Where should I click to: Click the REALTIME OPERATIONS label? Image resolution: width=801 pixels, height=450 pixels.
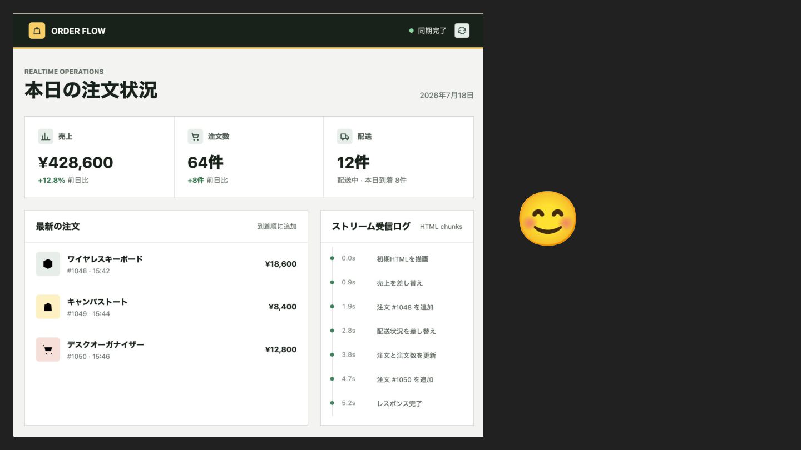point(64,72)
